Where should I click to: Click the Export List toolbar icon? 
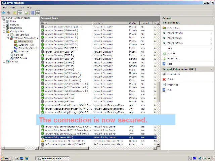click(x=26, y=13)
